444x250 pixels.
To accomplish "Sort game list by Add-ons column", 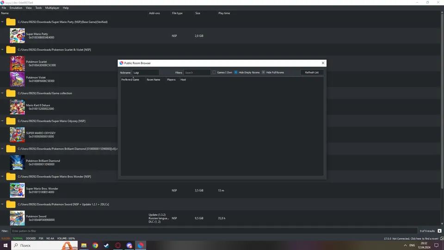I will 154,13.
